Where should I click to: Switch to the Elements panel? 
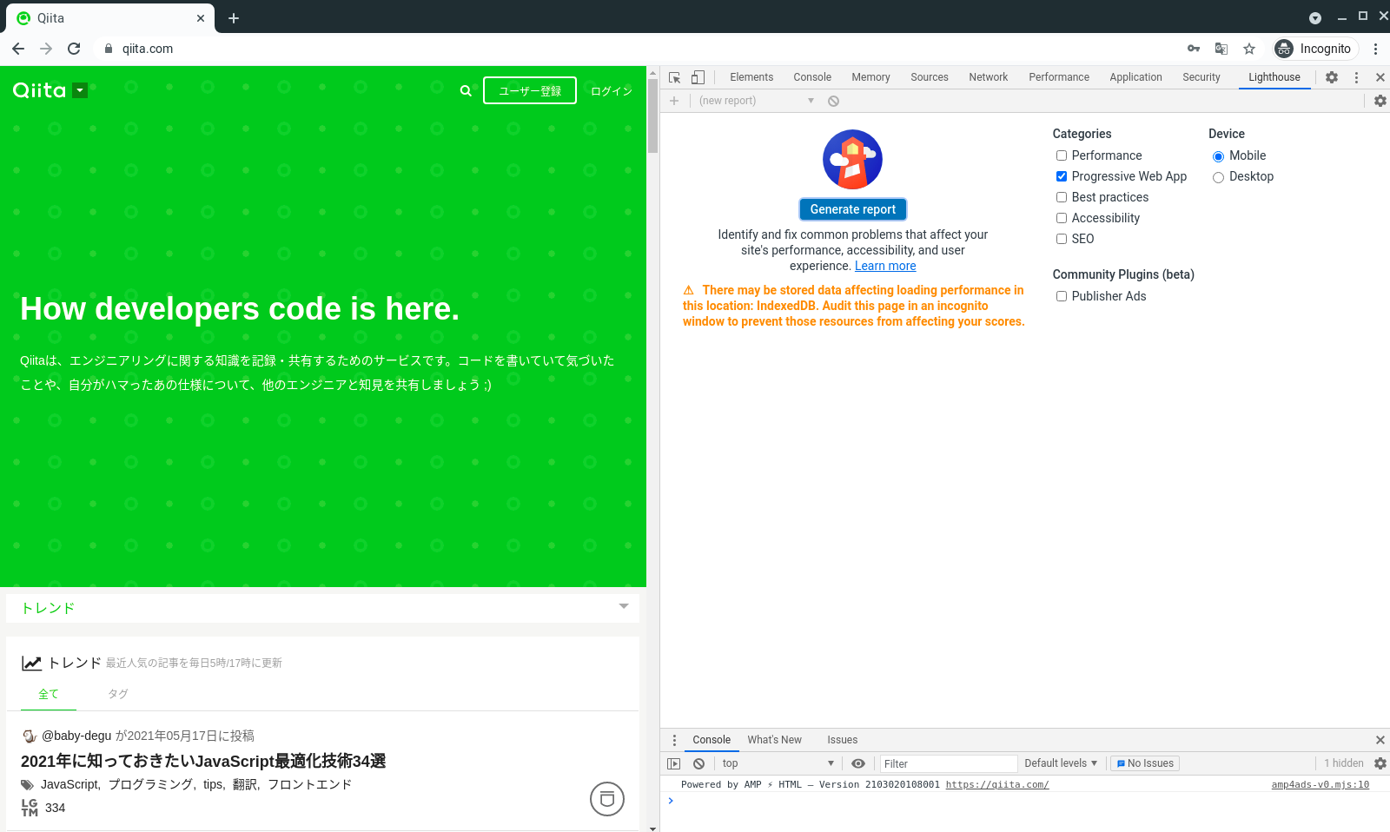[x=751, y=77]
